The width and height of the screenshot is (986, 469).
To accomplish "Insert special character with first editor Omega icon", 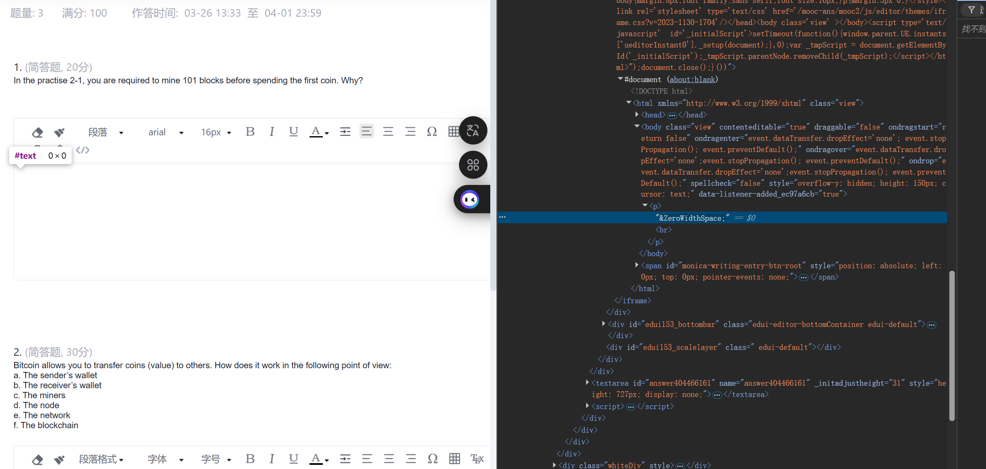I will click(432, 132).
